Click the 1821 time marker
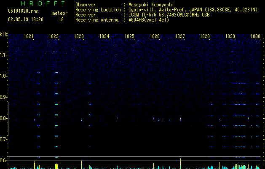Screen dimensions: 265x169 (x=29, y=36)
